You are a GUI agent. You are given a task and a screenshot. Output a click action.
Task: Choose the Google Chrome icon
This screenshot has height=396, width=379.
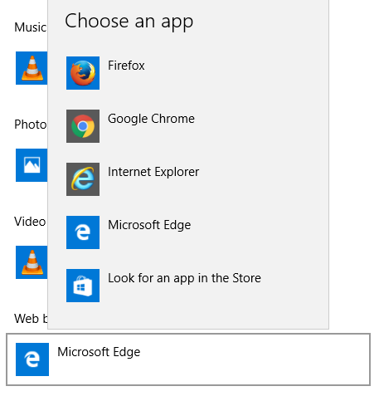coord(83,126)
